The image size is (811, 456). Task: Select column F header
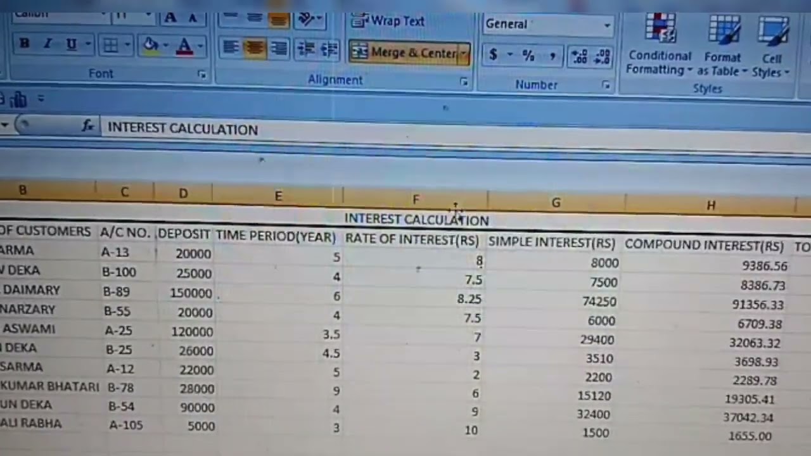416,199
